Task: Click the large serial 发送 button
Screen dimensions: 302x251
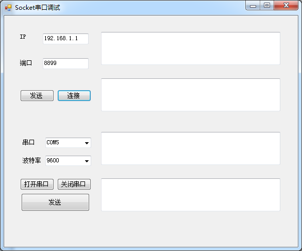Action: (55, 202)
